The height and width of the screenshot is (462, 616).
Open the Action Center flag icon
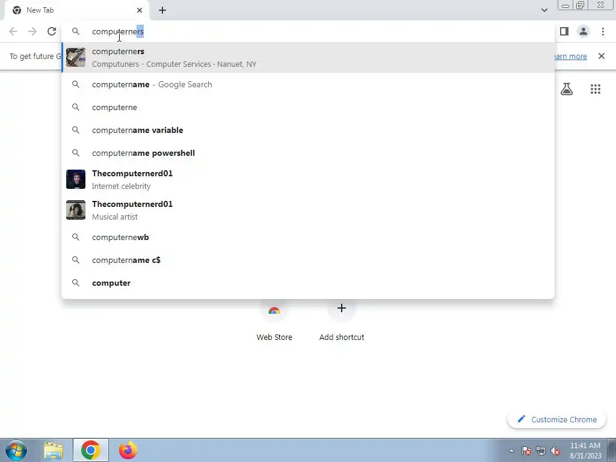click(x=526, y=451)
